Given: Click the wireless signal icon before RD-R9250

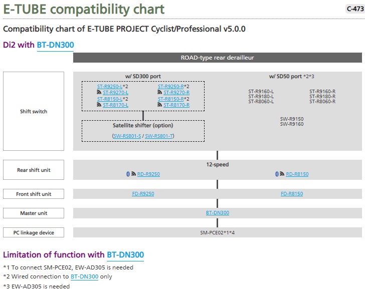Looking at the screenshot, I should [133, 174].
